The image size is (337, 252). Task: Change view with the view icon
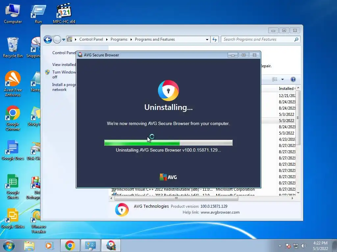[275, 79]
